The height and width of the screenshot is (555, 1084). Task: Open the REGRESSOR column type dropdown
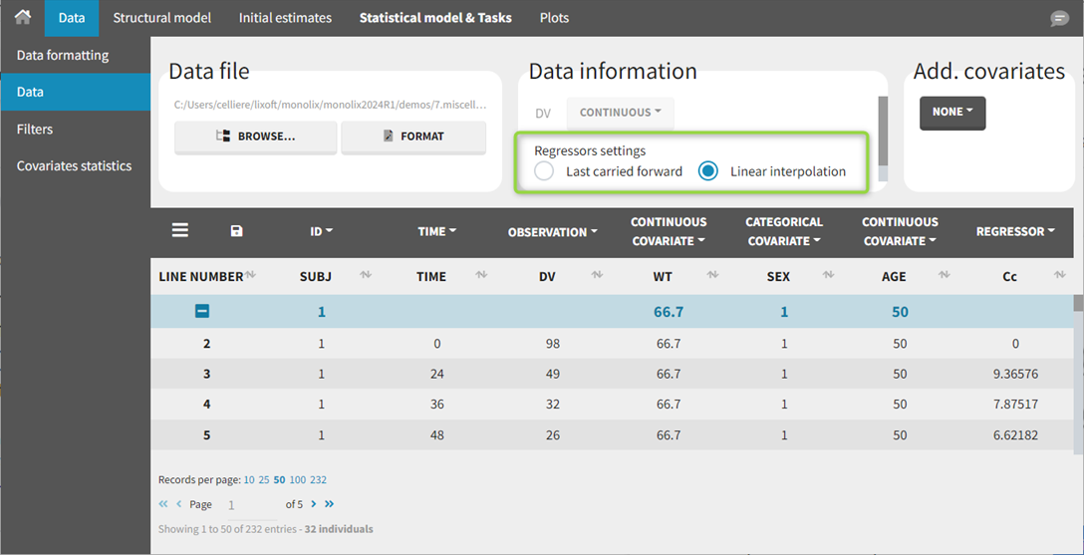1015,231
